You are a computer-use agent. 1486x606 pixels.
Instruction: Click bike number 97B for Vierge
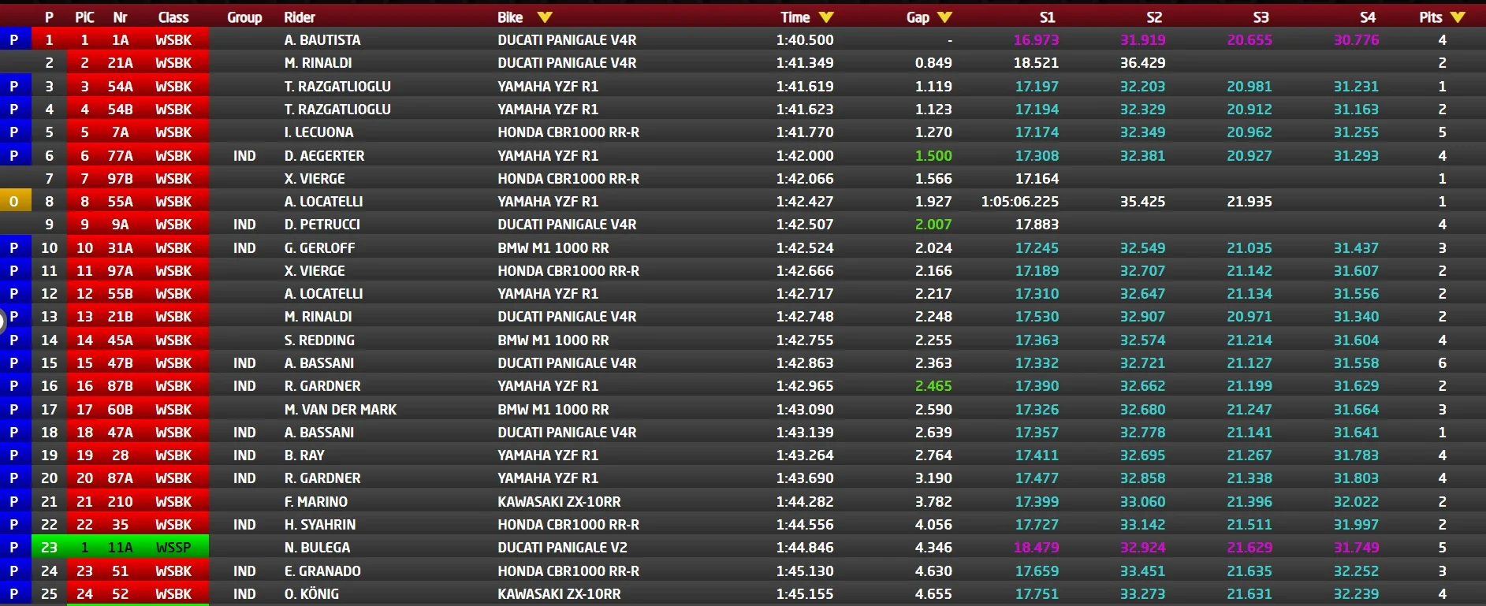[120, 179]
